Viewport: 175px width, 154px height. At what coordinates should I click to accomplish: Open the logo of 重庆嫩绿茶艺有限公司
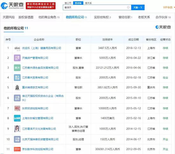[x=17, y=87]
